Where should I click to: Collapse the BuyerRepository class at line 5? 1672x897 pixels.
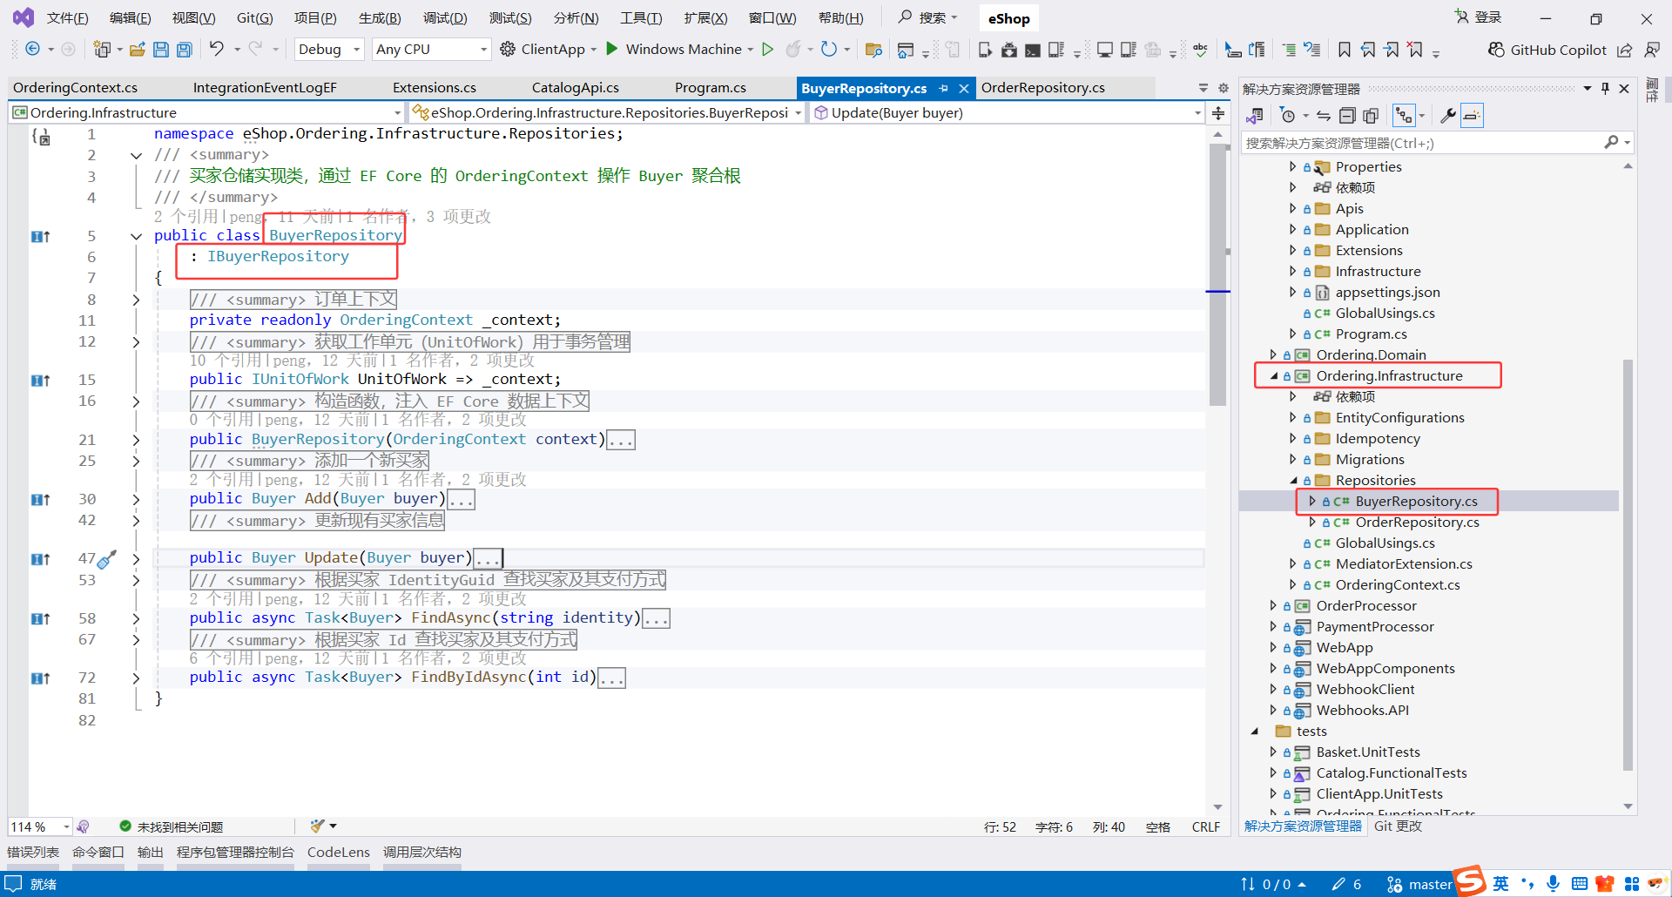[136, 236]
